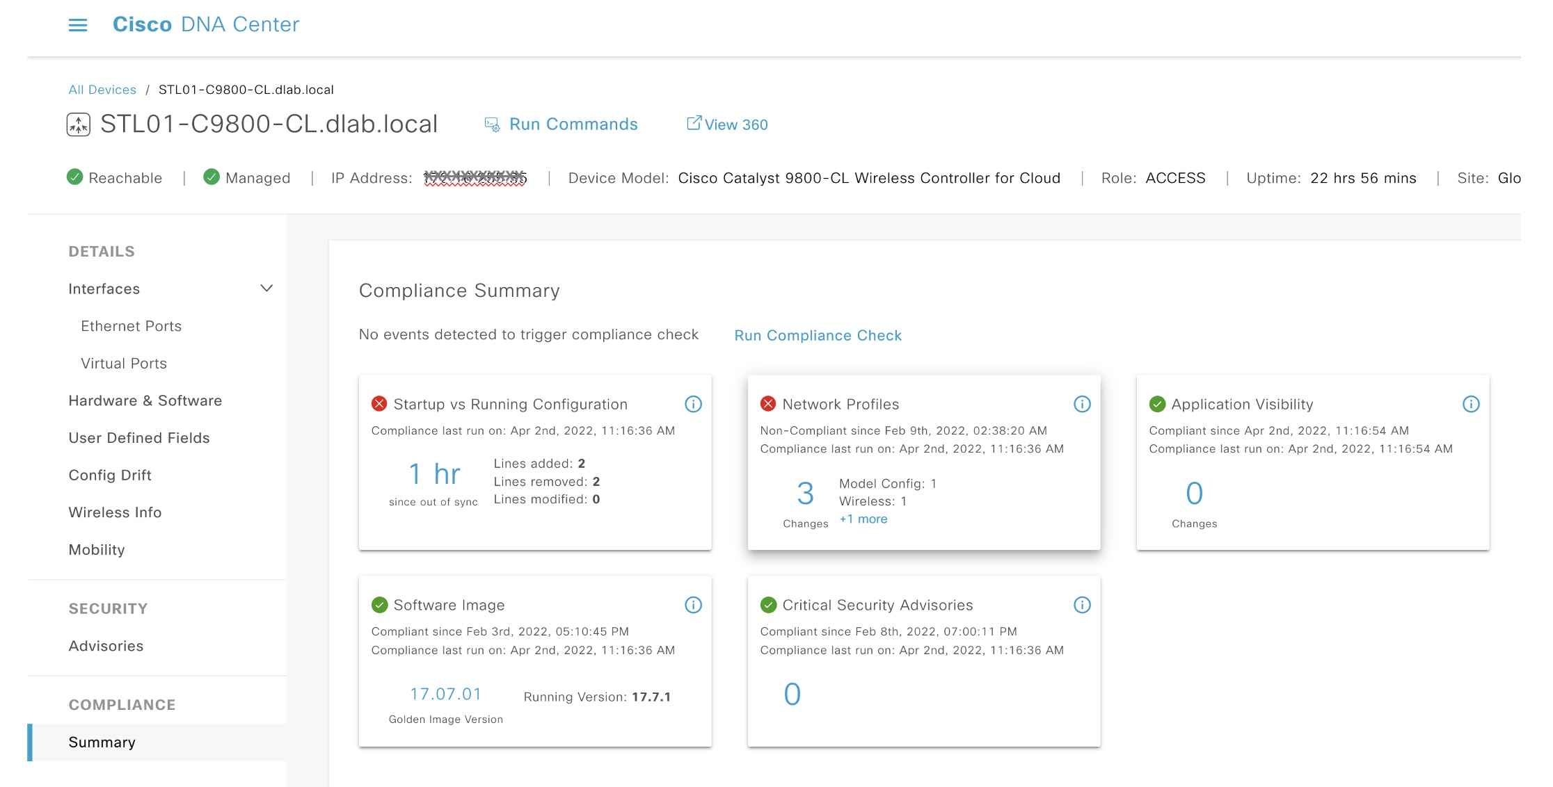Go to All Devices breadcrumb
The height and width of the screenshot is (787, 1553).
point(102,90)
